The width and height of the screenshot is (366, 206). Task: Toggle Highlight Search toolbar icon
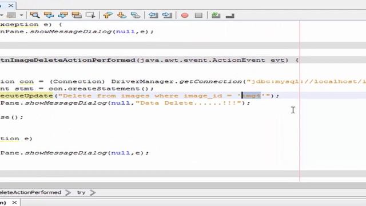(77, 15)
